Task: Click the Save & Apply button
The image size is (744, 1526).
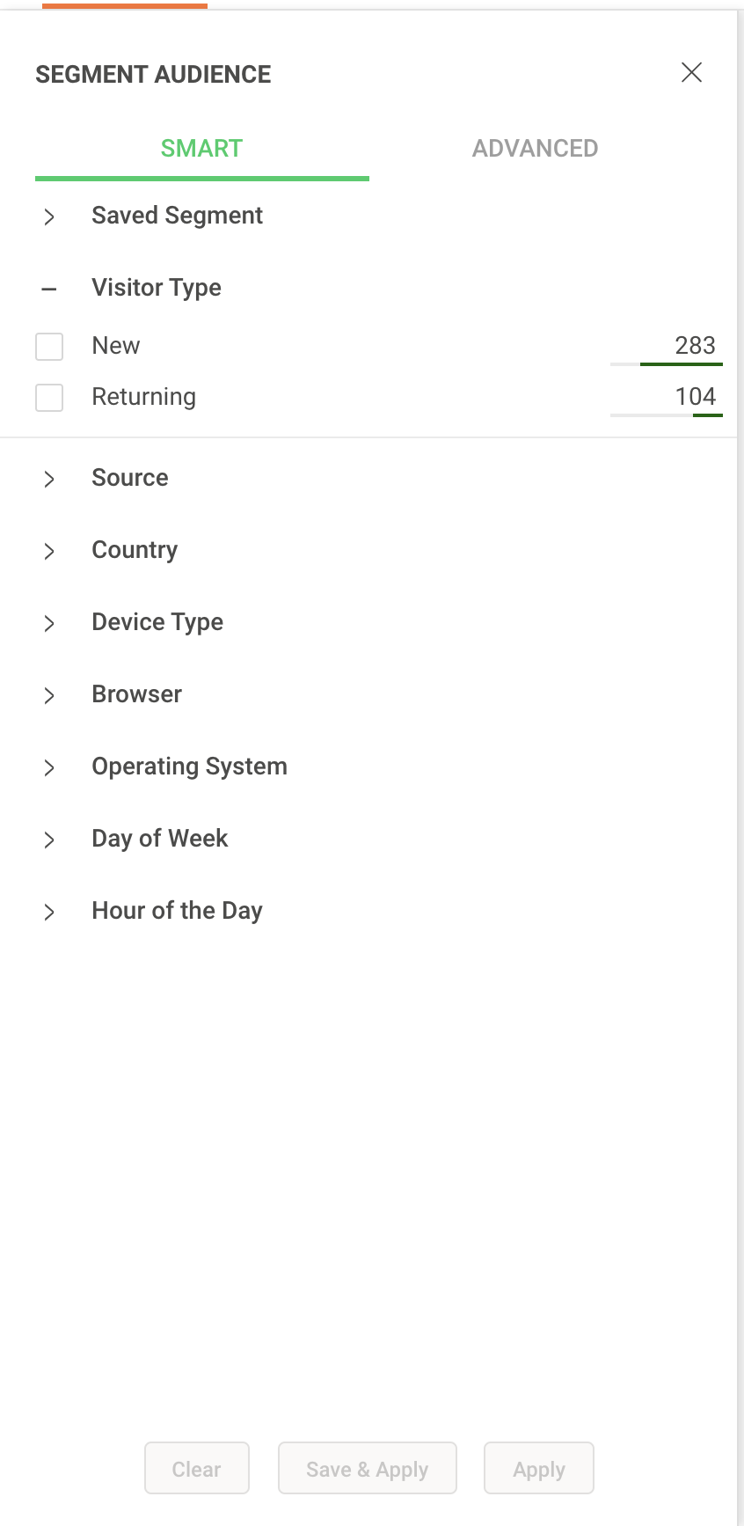Action: pos(367,1469)
